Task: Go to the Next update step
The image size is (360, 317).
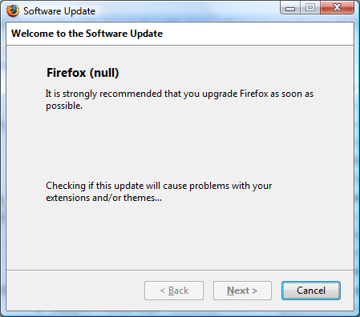Action: click(x=242, y=291)
